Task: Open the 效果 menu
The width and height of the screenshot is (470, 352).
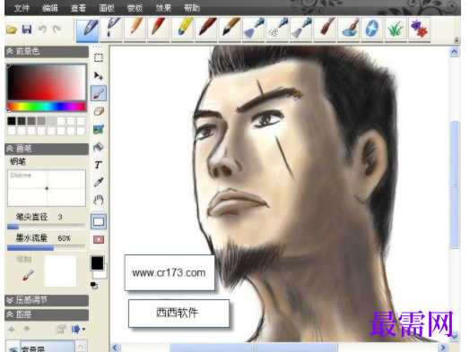Action: (x=163, y=8)
